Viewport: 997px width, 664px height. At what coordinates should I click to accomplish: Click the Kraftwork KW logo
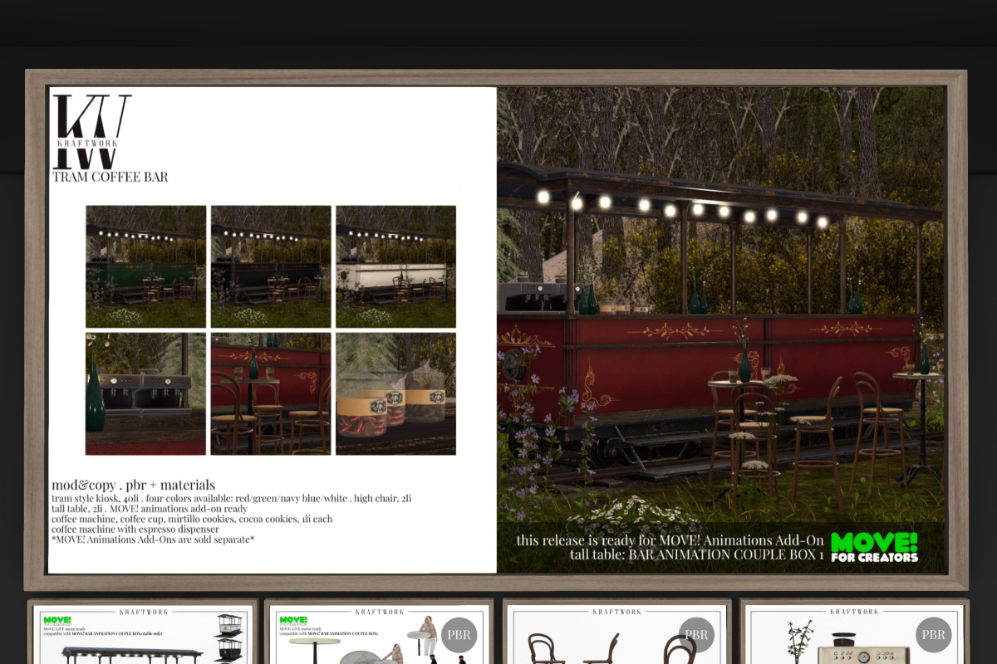(91, 130)
